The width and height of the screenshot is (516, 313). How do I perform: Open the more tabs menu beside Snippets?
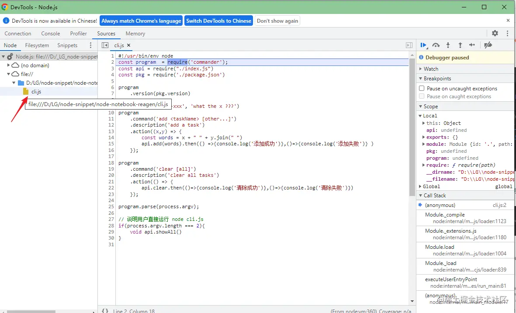coord(91,45)
